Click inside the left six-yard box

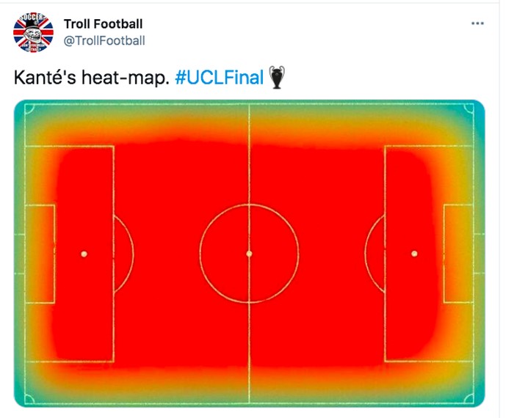point(40,254)
